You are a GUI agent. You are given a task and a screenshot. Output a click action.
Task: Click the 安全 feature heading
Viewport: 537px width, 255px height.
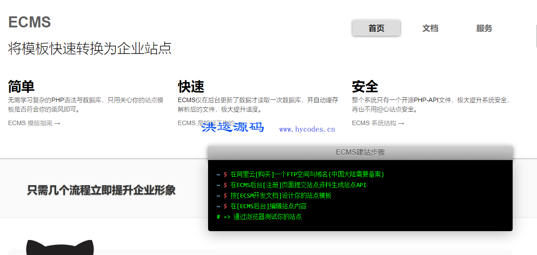pos(365,86)
